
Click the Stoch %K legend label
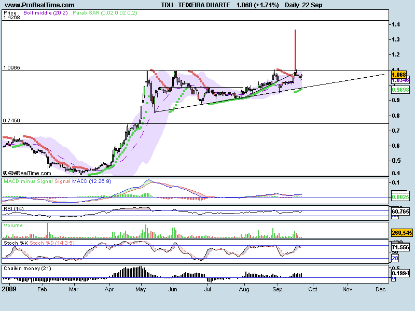(x=16, y=243)
